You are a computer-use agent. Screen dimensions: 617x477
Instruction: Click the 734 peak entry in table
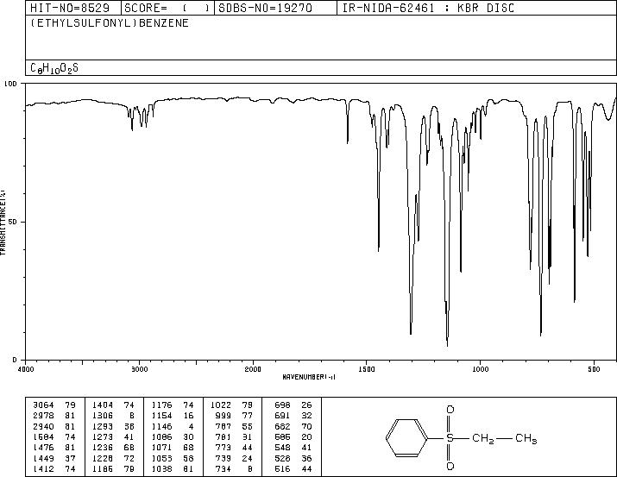click(234, 468)
